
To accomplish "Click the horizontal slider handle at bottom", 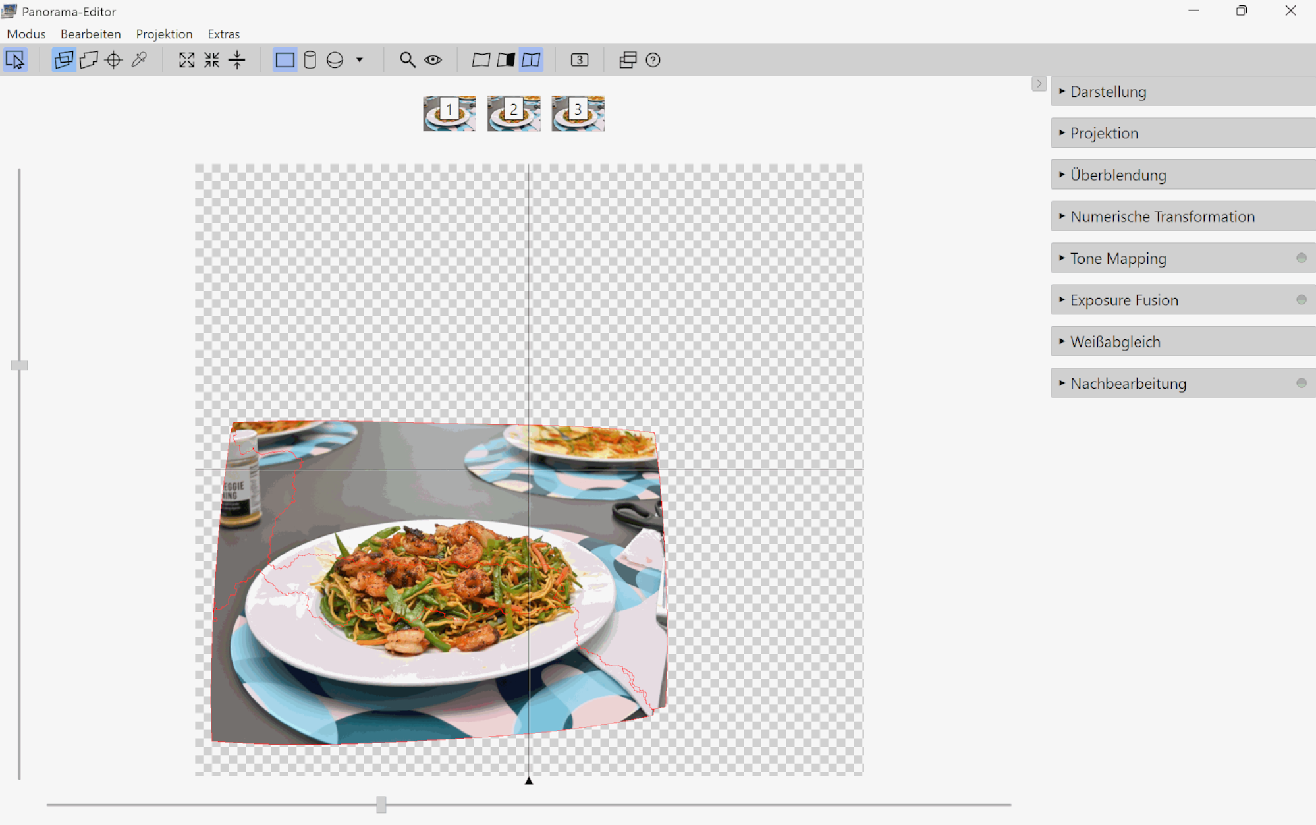I will coord(381,804).
